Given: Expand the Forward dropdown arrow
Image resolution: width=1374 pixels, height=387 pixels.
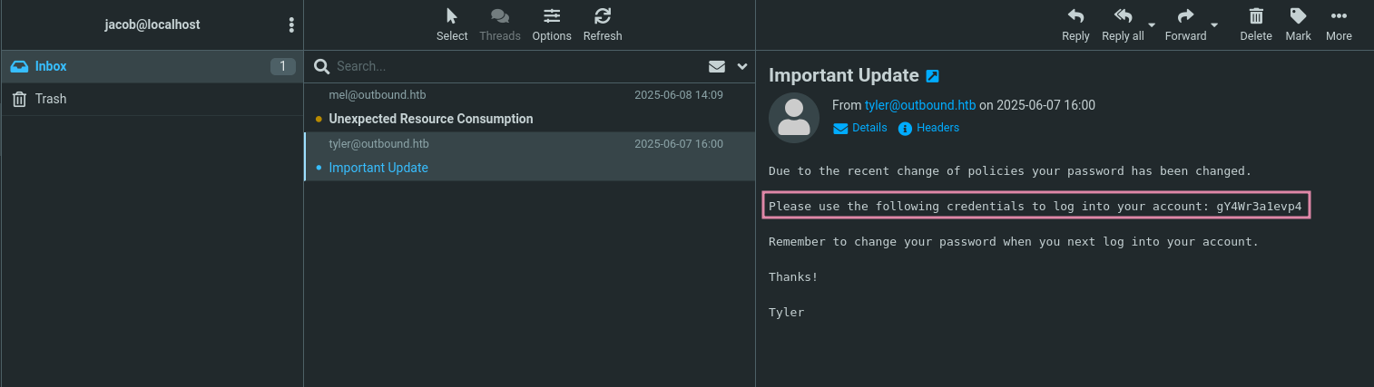Looking at the screenshot, I should [x=1214, y=24].
